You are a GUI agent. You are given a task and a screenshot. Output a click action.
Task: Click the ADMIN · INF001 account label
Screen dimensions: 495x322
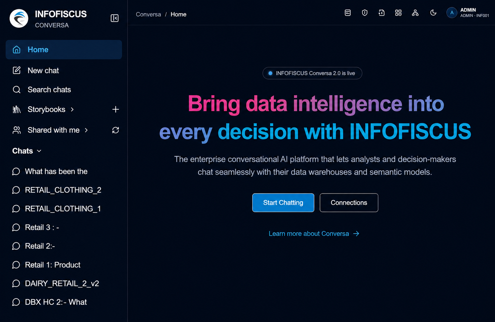point(475,16)
